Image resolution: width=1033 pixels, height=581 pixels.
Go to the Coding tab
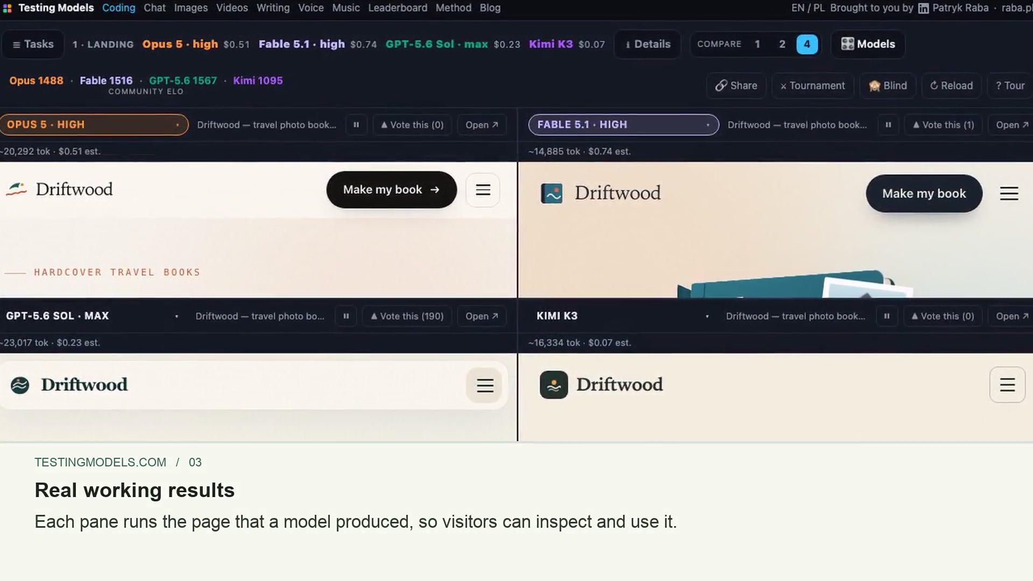pos(119,8)
